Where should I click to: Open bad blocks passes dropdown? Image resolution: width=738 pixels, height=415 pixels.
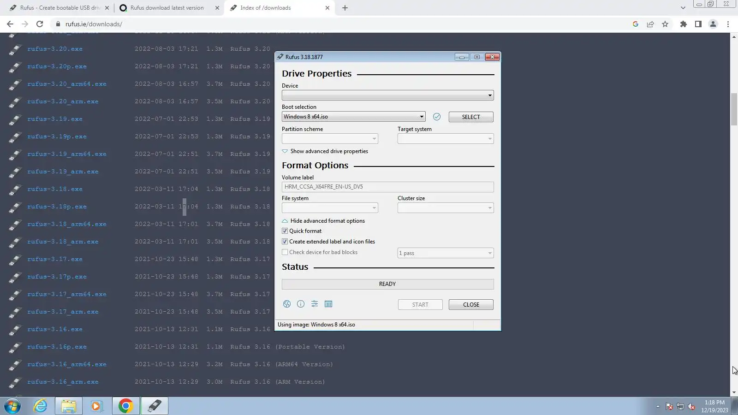pos(446,253)
